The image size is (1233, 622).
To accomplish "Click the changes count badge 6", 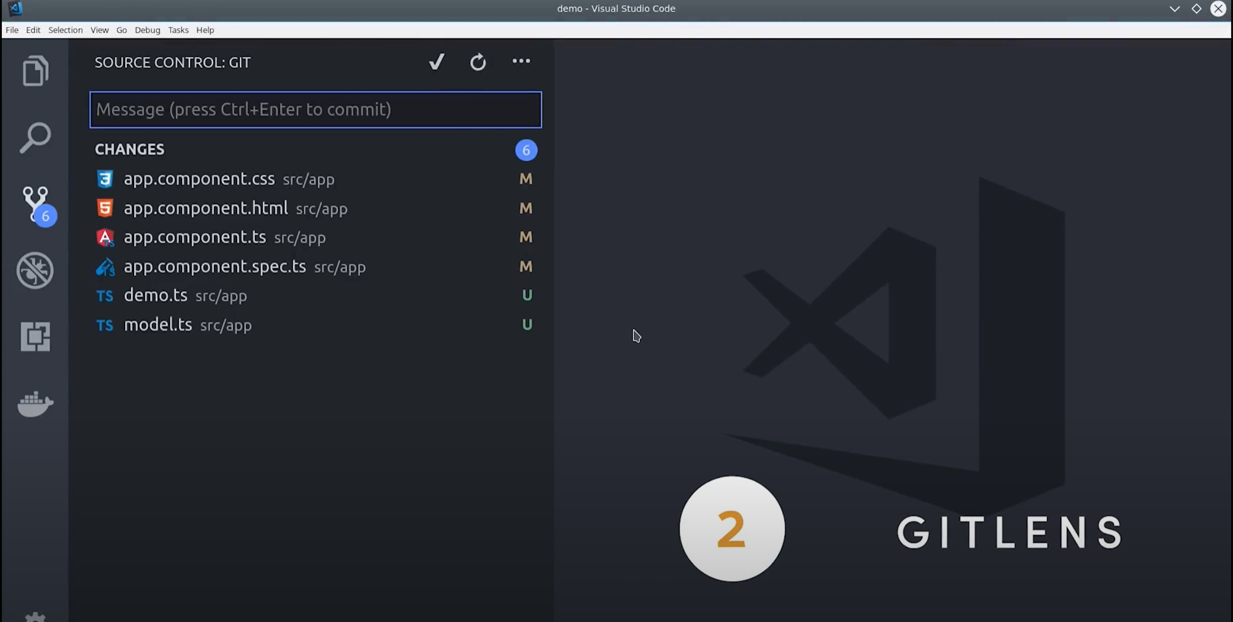I will pos(526,150).
